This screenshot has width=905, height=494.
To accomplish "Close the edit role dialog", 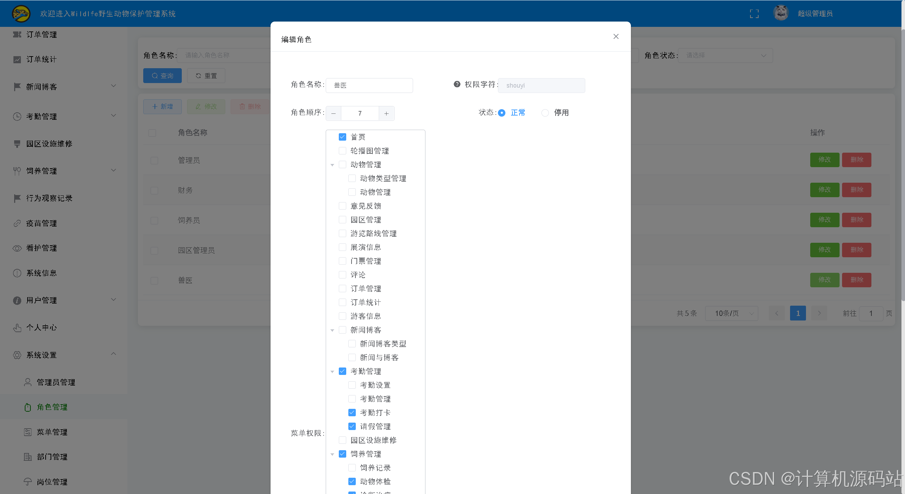I will [616, 36].
